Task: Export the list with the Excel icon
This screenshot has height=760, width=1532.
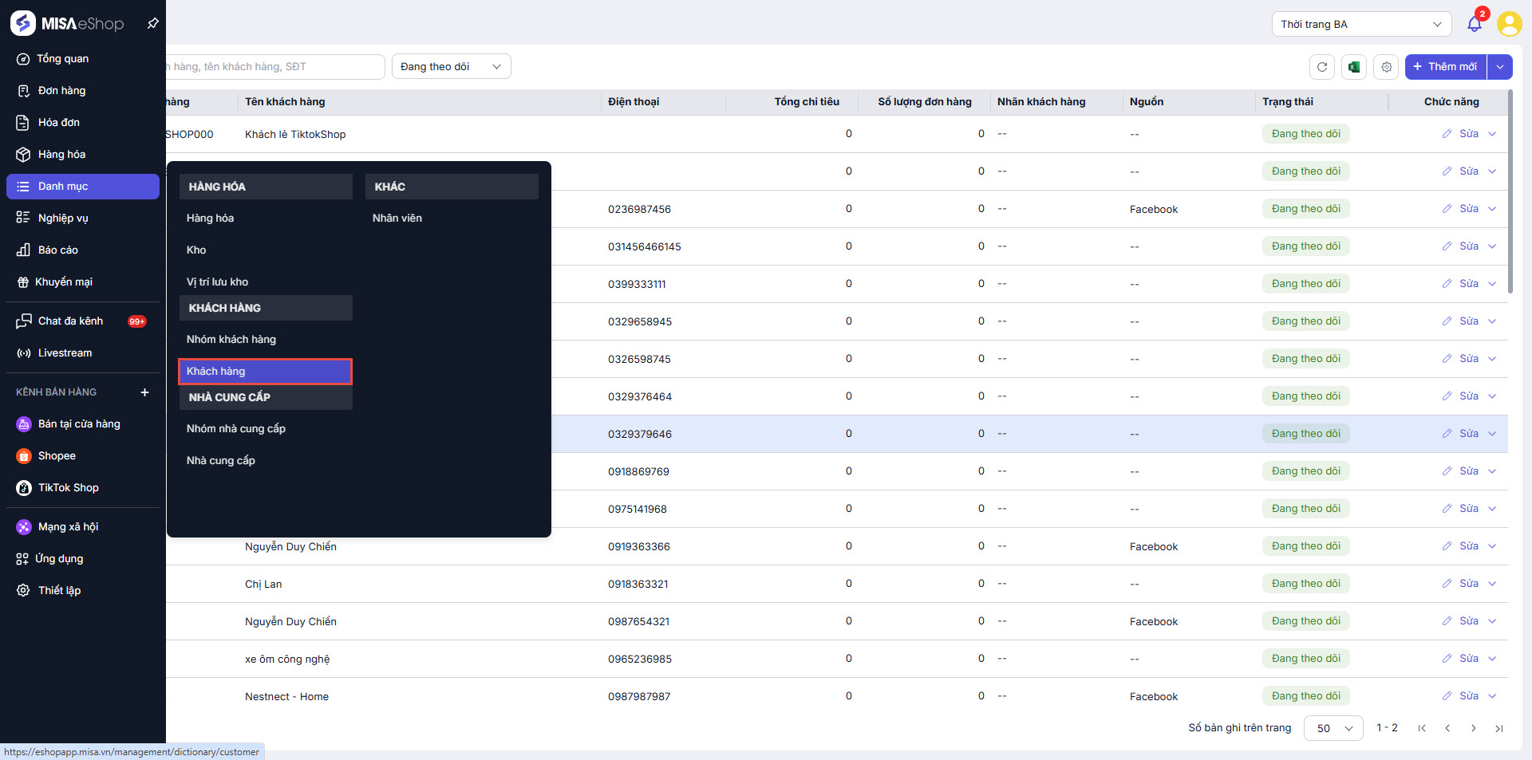Action: pos(1354,67)
